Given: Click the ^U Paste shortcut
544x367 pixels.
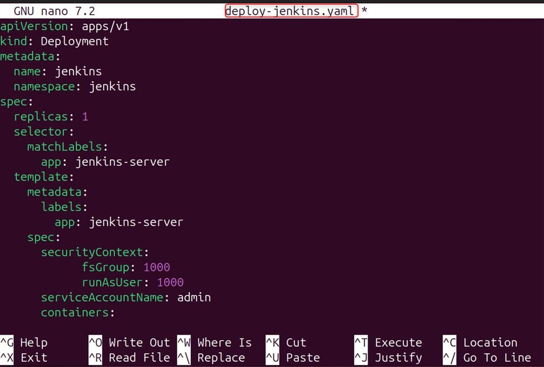Looking at the screenshot, I should pyautogui.click(x=293, y=357).
